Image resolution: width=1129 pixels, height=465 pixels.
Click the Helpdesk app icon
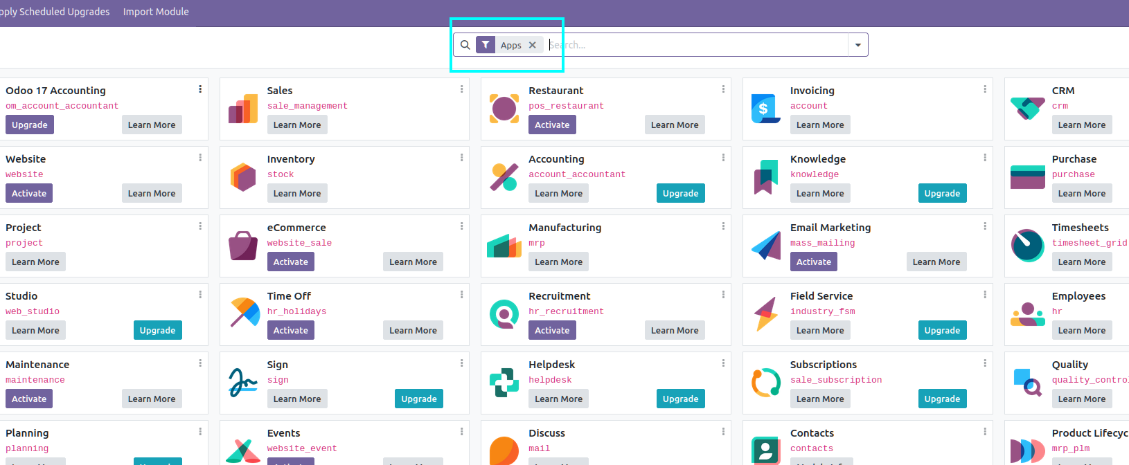pos(504,383)
